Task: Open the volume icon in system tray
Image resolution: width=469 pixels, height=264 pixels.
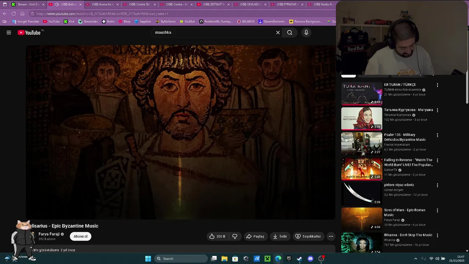Action: coord(438,258)
